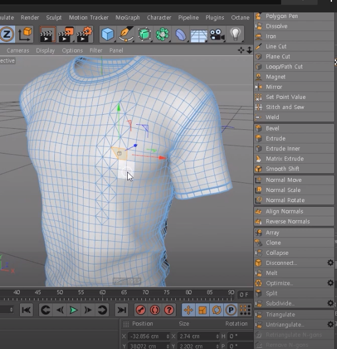The width and height of the screenshot is (337, 349).
Task: Click the frame 60 timeline marker
Action: pos(102,292)
